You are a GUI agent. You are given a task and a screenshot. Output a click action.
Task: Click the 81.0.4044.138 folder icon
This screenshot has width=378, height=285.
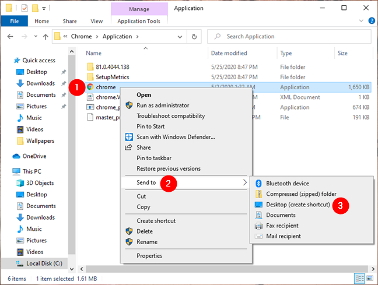90,66
